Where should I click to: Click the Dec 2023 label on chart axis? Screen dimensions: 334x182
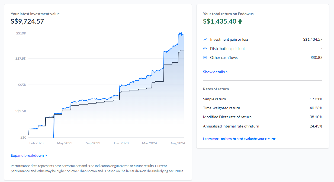pyautogui.click(x=121, y=143)
